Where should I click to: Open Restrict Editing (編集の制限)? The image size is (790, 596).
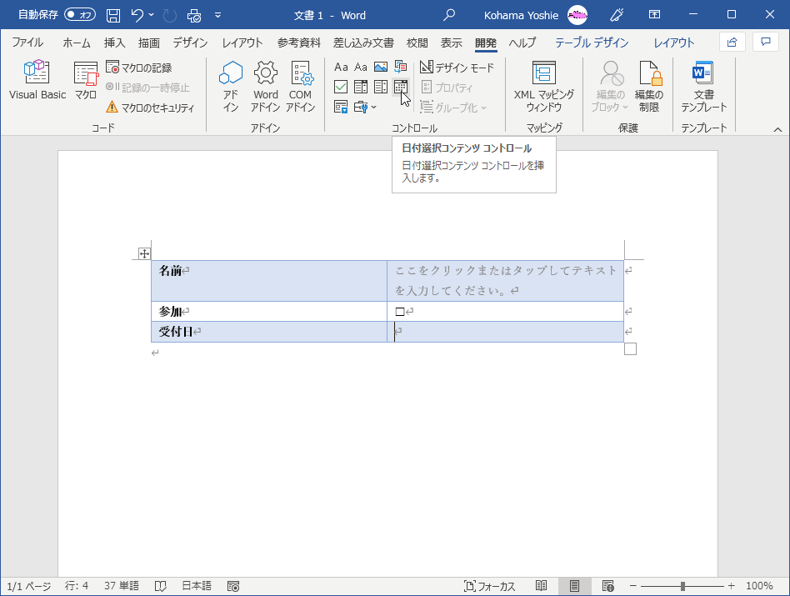[x=649, y=86]
